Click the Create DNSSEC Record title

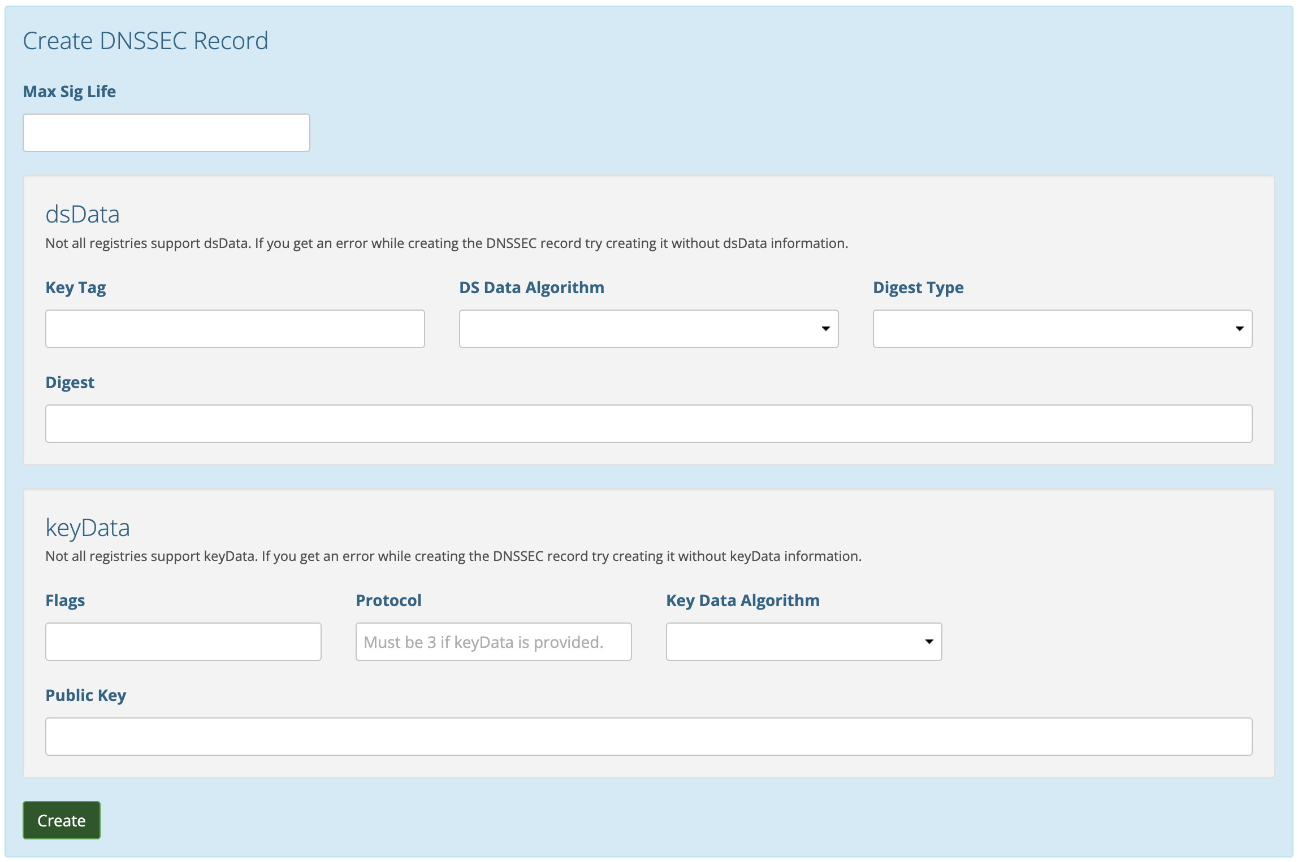point(145,41)
